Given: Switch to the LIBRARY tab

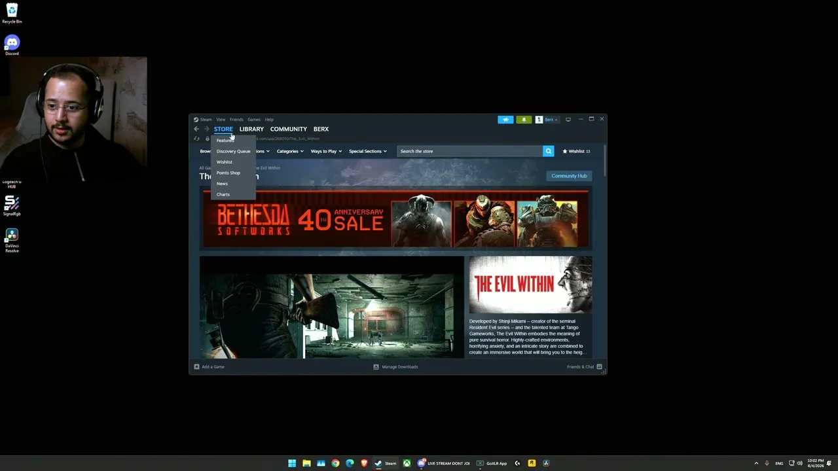Looking at the screenshot, I should coord(251,129).
